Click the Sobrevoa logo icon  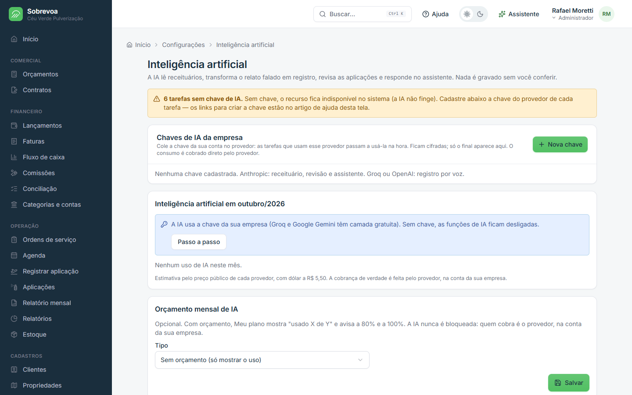pos(16,14)
